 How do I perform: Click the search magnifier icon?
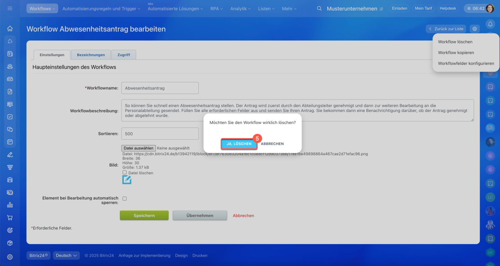[319, 9]
